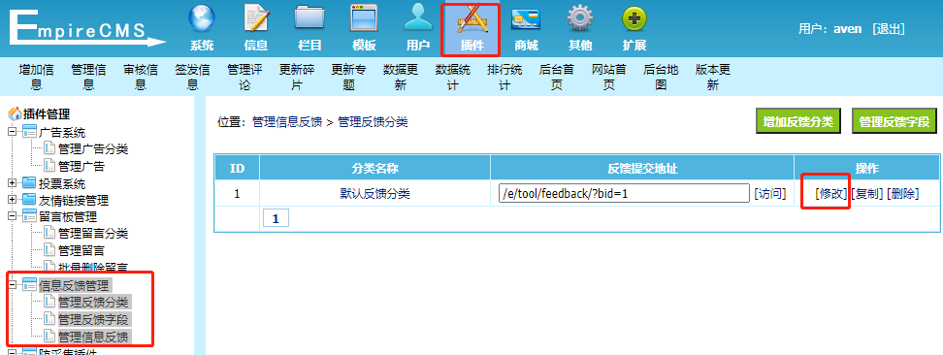This screenshot has height=355, width=943.
Task: Click the 管理反馈字段 page icon
Action: pyautogui.click(x=49, y=319)
